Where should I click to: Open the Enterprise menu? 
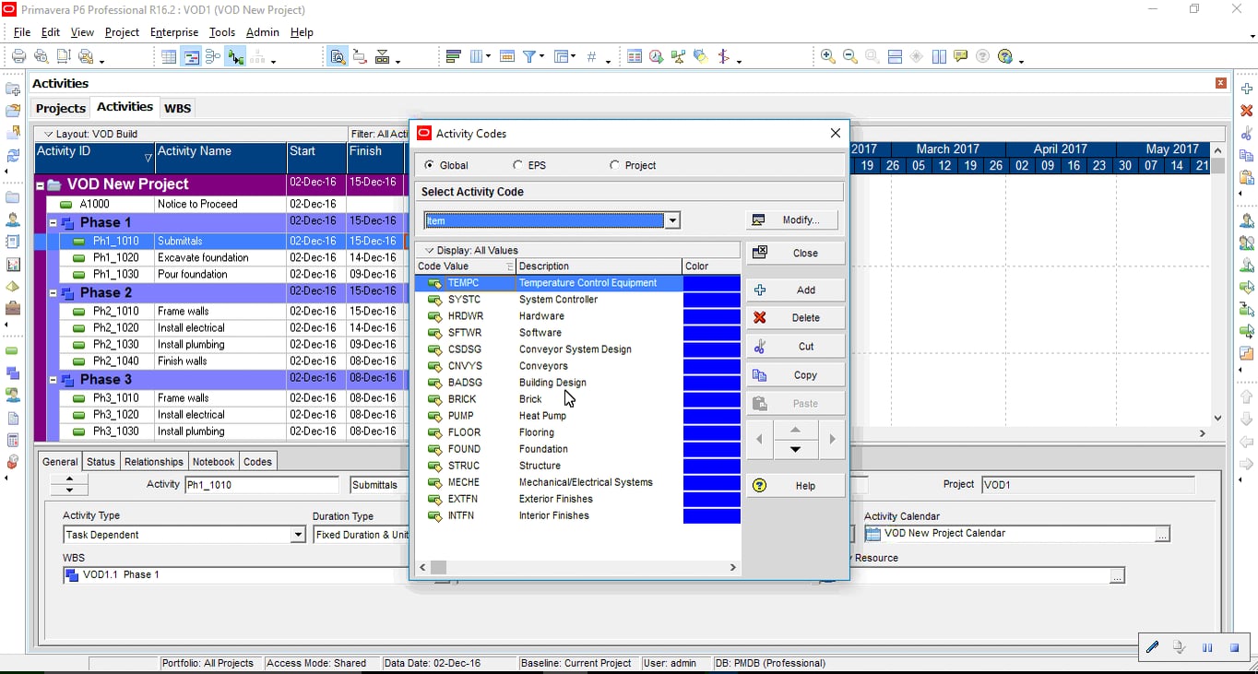point(173,32)
